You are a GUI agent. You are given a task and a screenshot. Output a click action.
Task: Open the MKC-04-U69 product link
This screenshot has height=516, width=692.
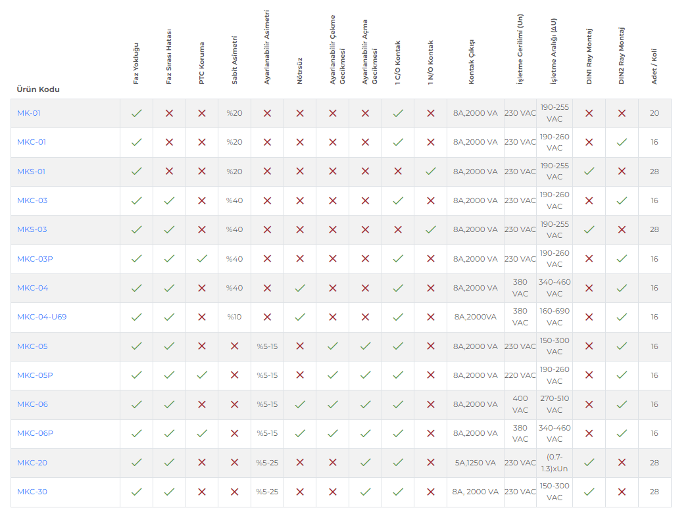(41, 317)
